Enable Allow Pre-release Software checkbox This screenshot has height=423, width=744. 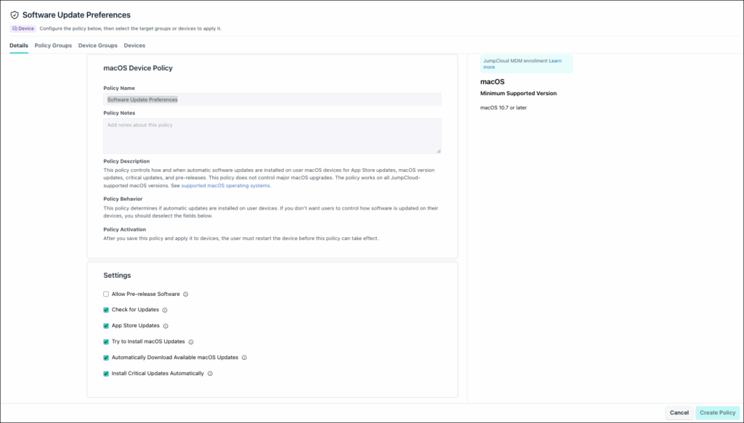[x=106, y=294]
